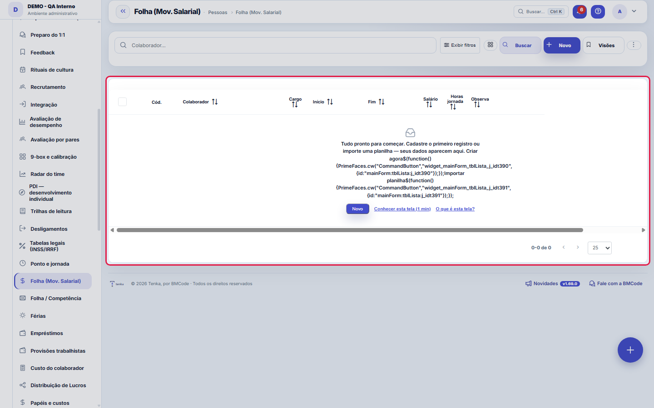Screen dimensions: 654x408
Task: Toggle select-all checkbox in table header
Action: coord(123,102)
